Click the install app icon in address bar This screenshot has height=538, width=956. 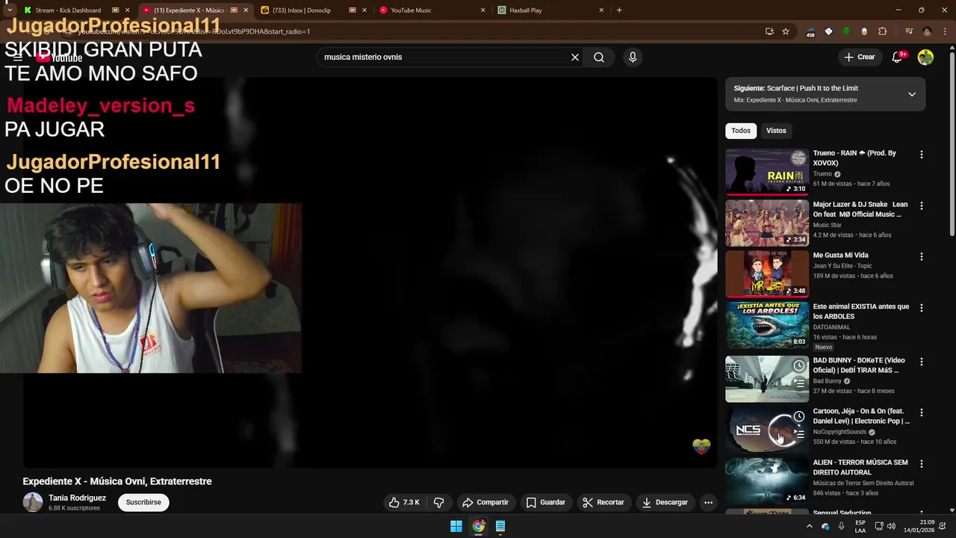point(769,31)
